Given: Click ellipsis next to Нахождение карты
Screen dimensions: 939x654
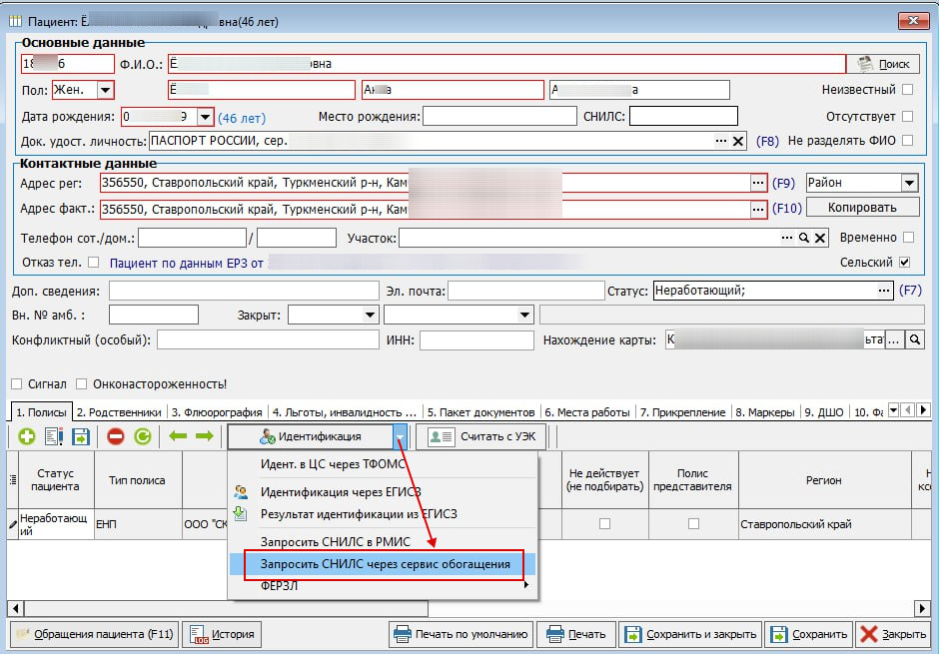Looking at the screenshot, I should coord(894,339).
